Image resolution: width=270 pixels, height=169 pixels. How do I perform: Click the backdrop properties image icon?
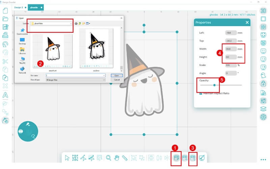pos(193,158)
